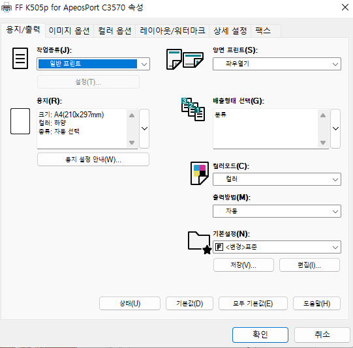Viewport: 353px width, 348px height.
Task: Click the scroll down arrow in 용지 list
Action: (x=132, y=143)
